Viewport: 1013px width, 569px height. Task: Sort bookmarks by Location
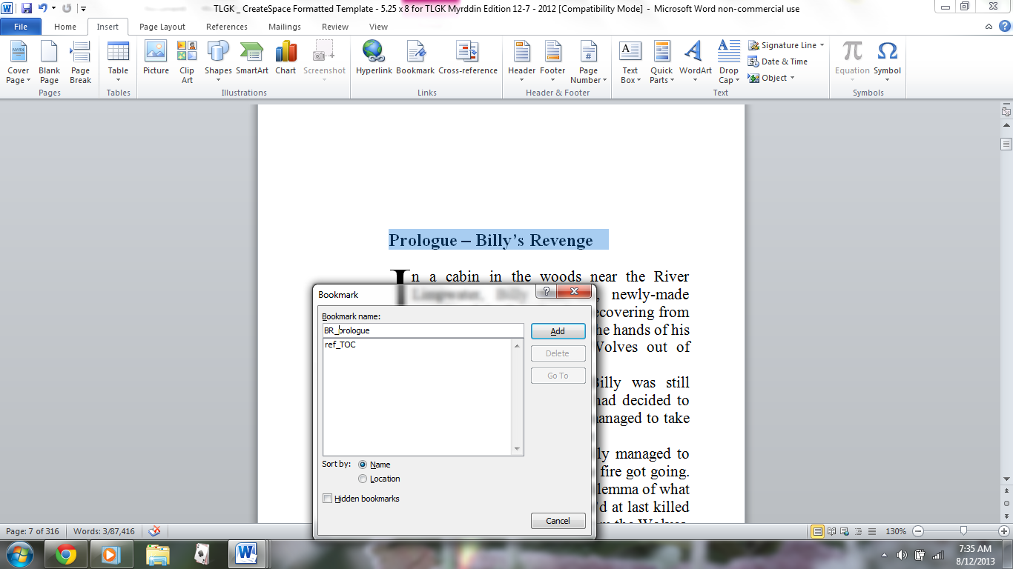point(363,479)
